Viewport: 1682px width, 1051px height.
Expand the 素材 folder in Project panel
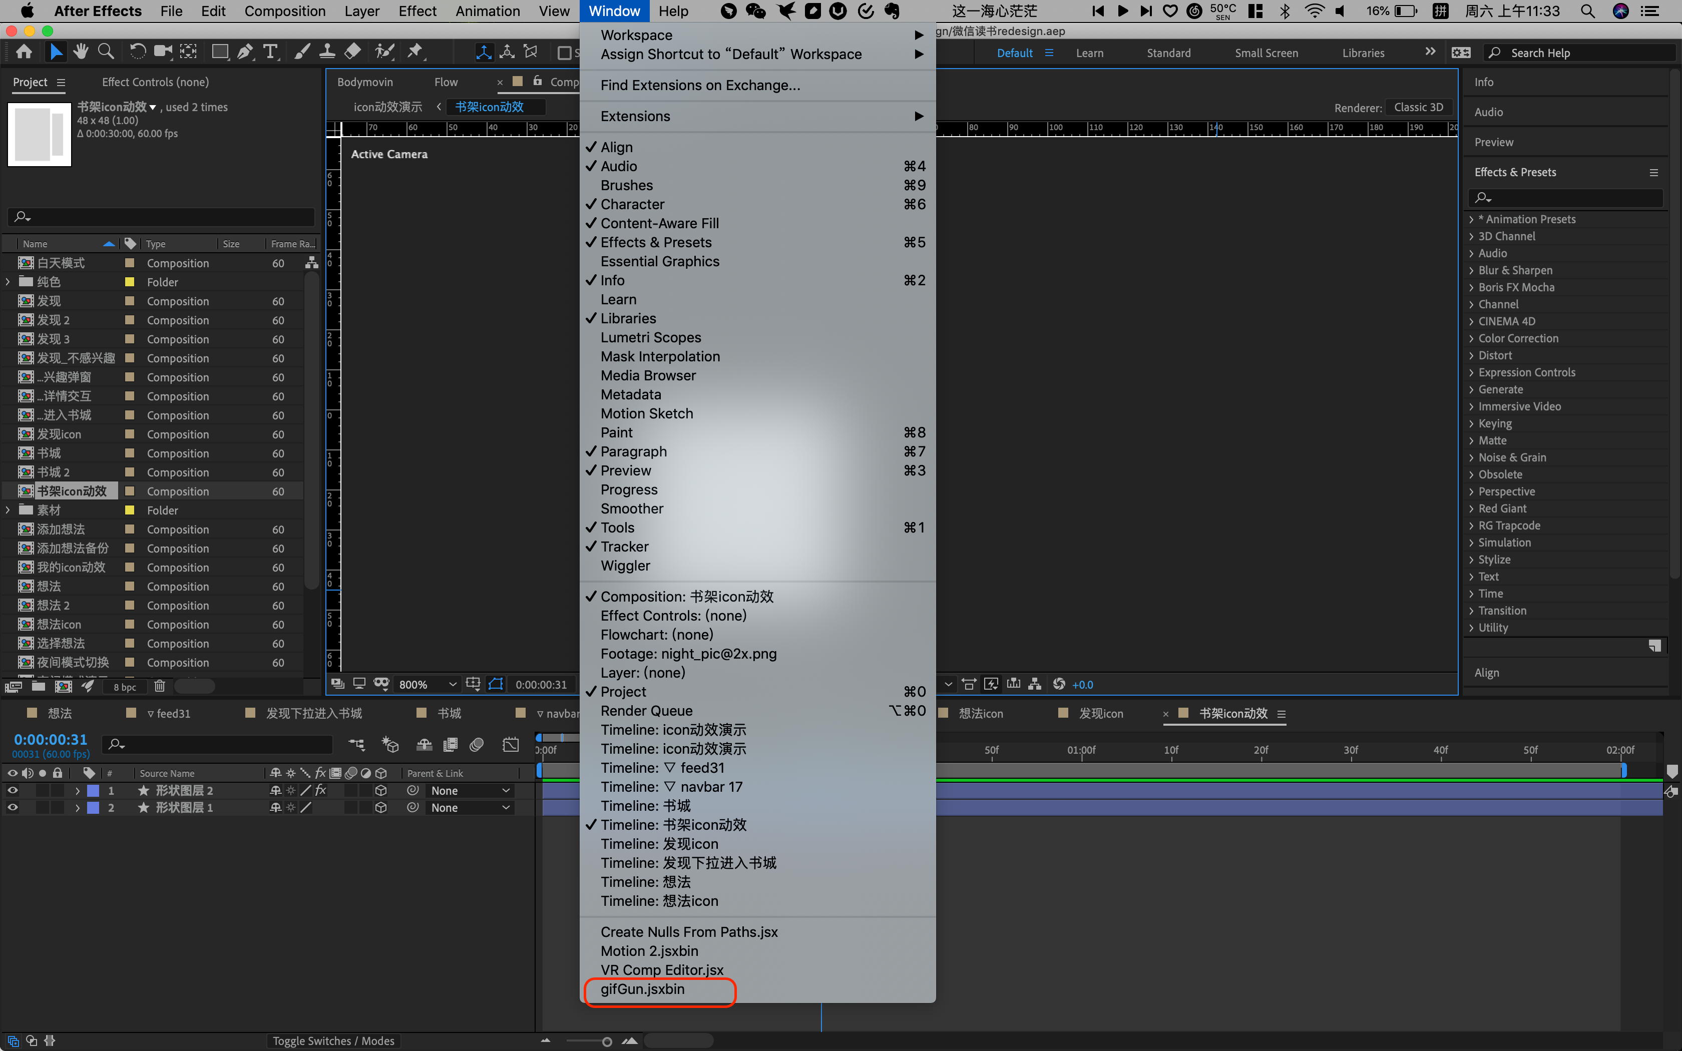[x=8, y=510]
